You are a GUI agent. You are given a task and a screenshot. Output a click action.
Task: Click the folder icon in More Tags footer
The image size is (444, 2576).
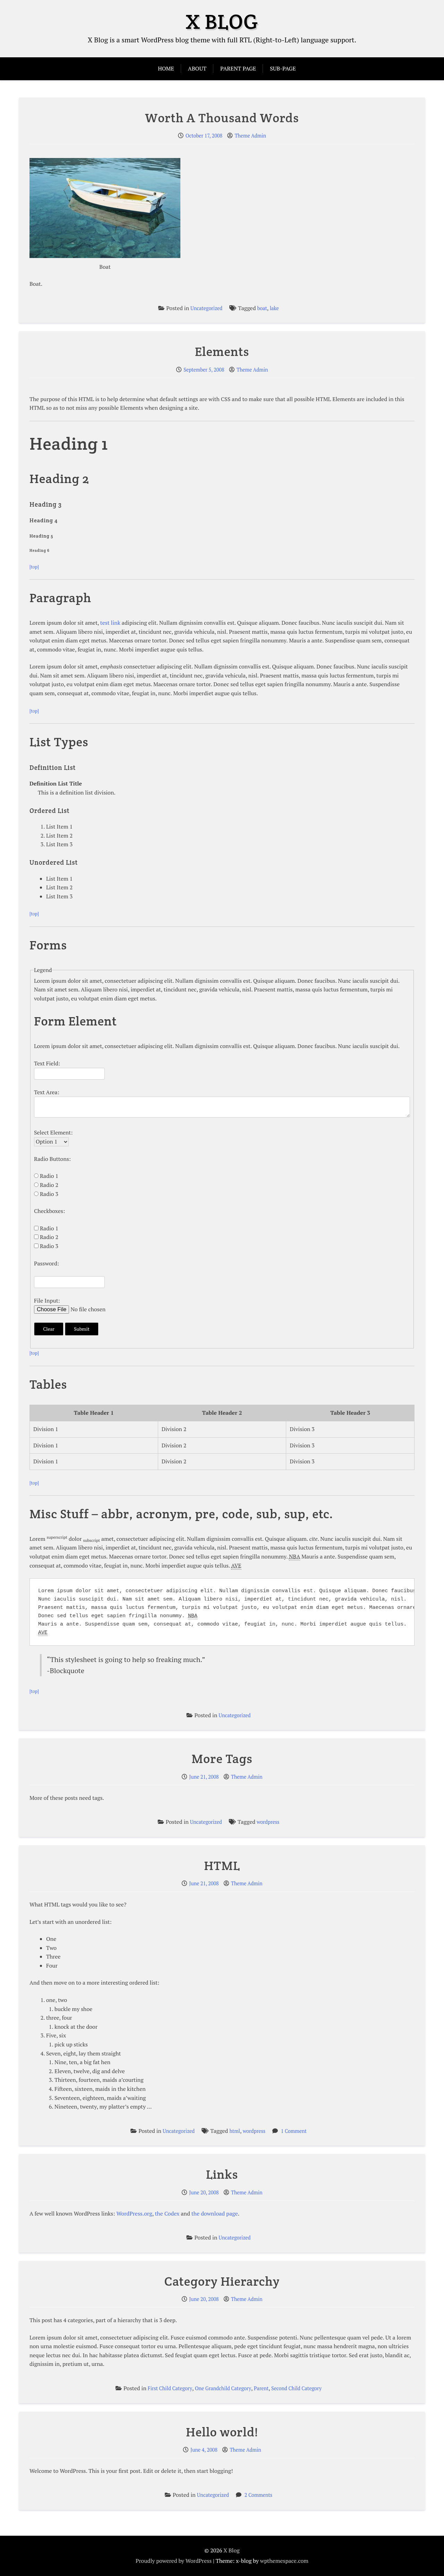[161, 1822]
